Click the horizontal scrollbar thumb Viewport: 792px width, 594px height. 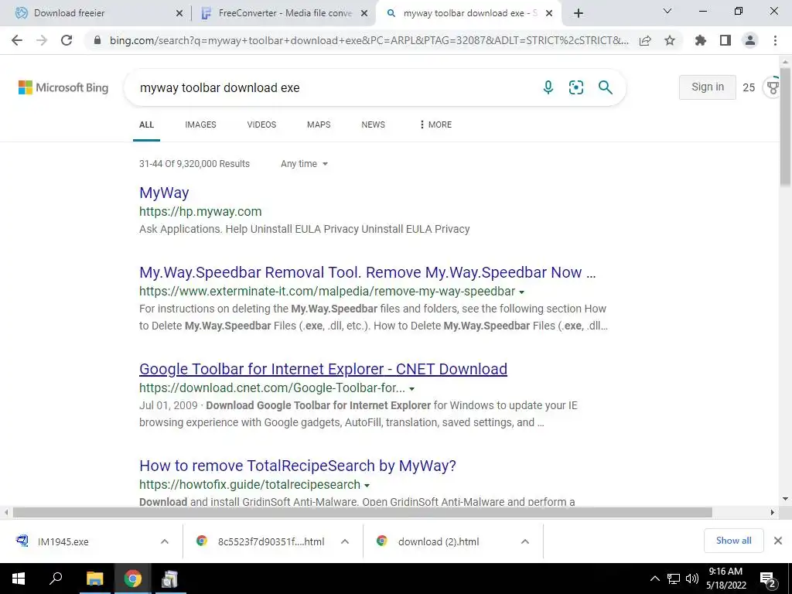click(362, 512)
